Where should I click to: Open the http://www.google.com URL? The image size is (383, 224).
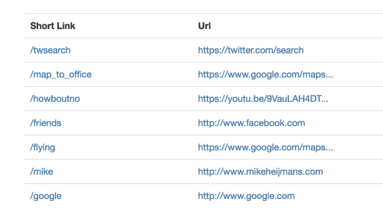pyautogui.click(x=246, y=196)
